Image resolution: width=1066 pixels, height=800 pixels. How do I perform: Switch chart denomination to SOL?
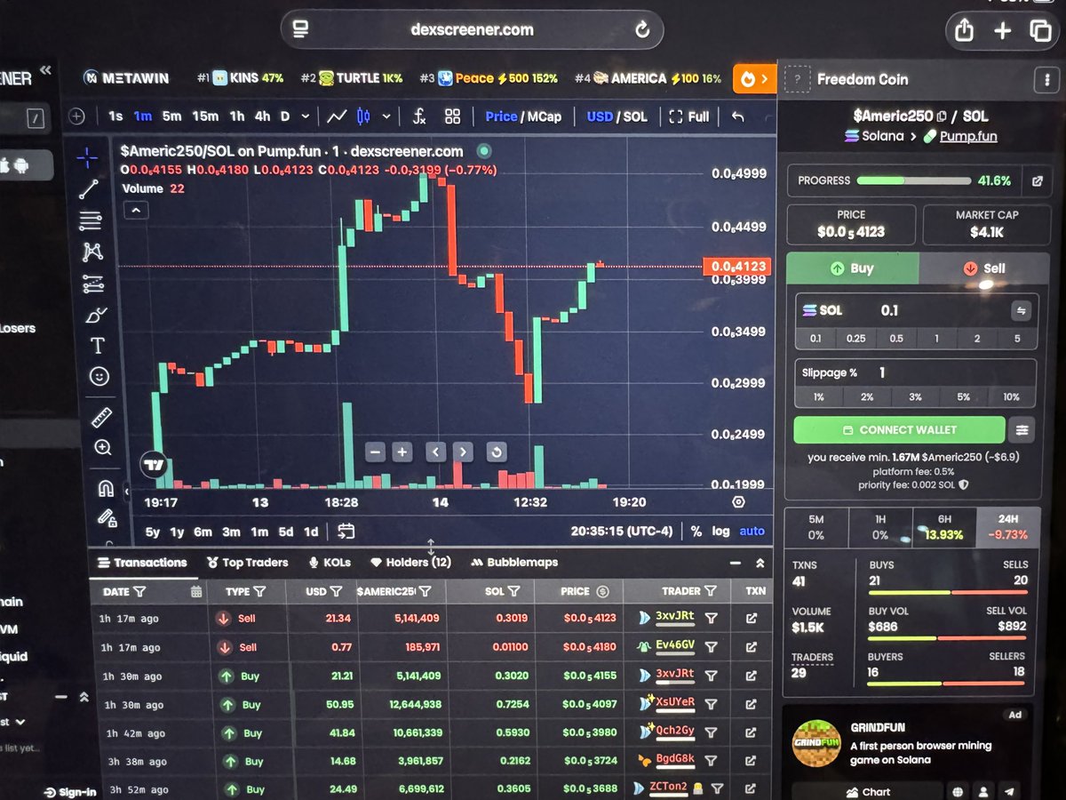tap(636, 116)
